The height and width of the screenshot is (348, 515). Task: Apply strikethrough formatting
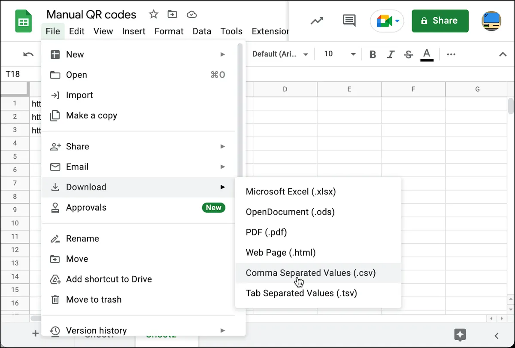click(x=409, y=54)
